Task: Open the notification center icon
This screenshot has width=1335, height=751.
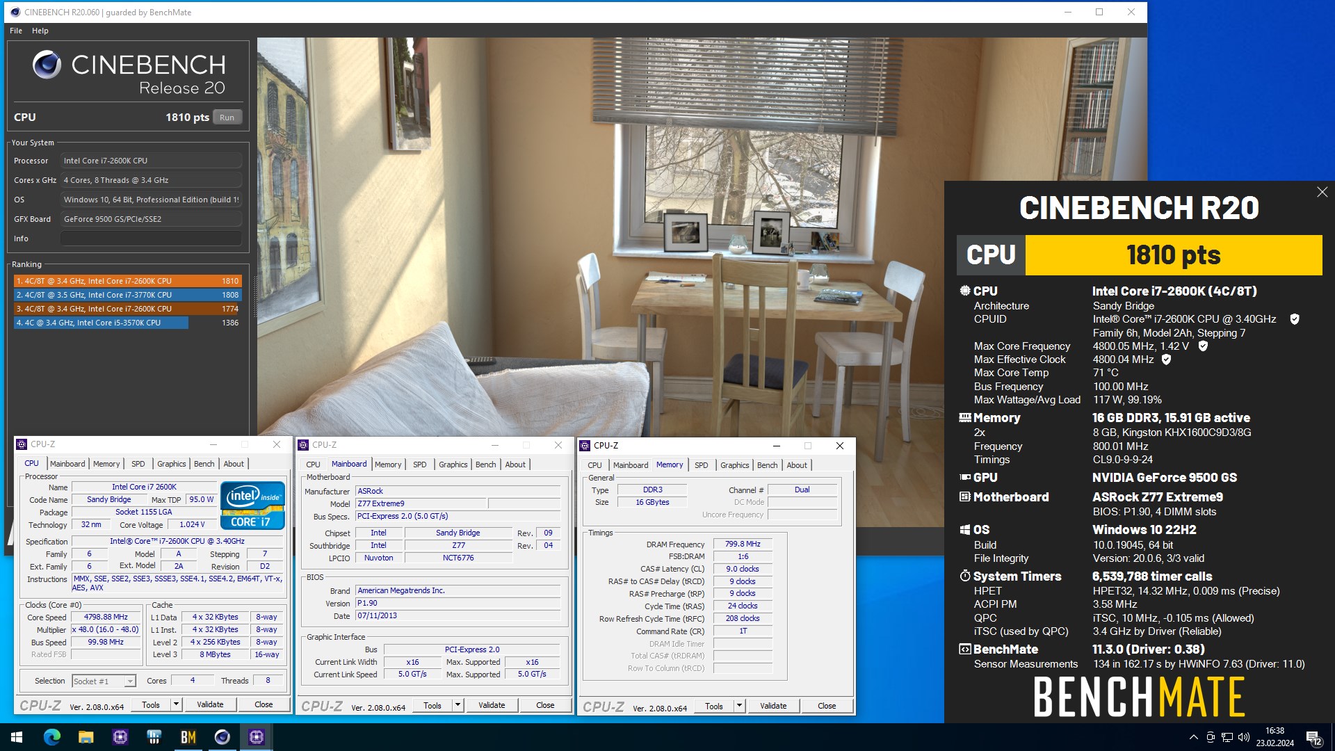Action: 1313,737
